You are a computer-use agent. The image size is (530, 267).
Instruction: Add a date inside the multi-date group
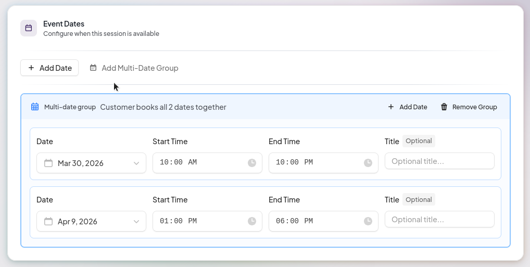coord(407,107)
